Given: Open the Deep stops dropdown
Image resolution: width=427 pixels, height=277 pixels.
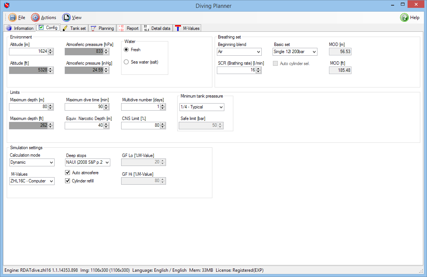Looking at the screenshot, I should click(x=87, y=162).
